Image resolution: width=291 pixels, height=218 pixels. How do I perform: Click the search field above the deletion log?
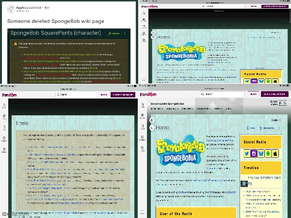pyautogui.click(x=73, y=95)
